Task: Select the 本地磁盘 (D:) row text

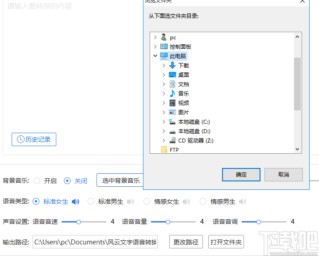Action: 194,131
